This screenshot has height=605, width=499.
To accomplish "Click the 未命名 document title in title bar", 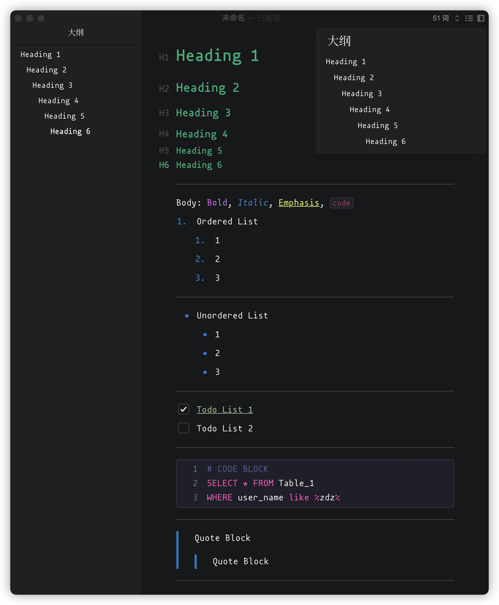I will [x=233, y=18].
